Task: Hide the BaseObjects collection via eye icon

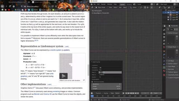Action: pyautogui.click(x=177, y=12)
